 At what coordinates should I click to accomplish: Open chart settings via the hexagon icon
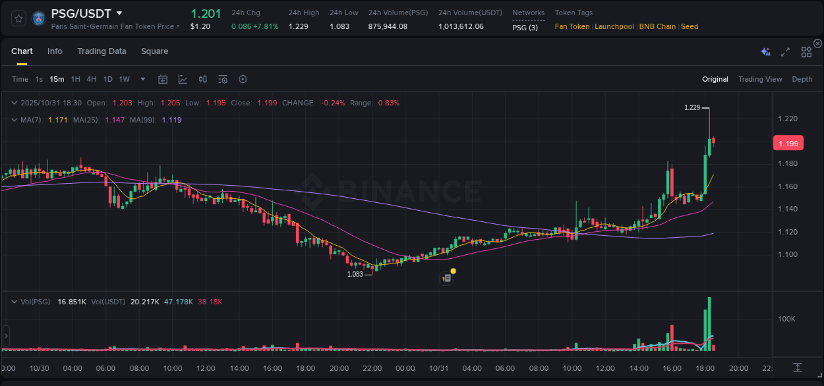point(243,79)
